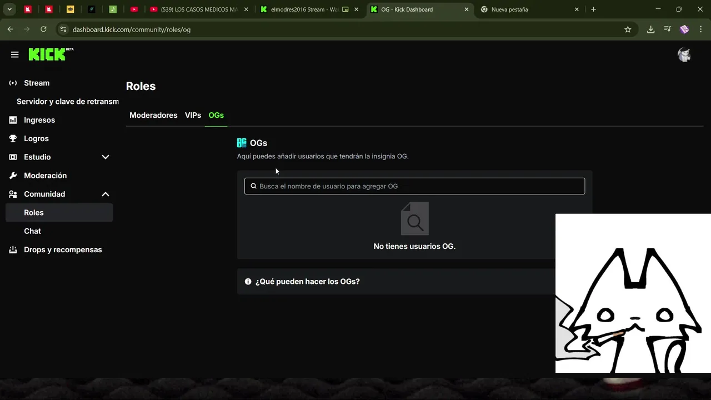Open the browser downloads icon

pyautogui.click(x=650, y=29)
